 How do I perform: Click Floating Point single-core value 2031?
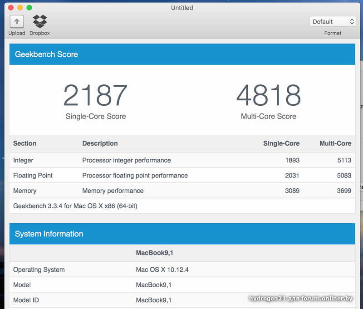(292, 176)
